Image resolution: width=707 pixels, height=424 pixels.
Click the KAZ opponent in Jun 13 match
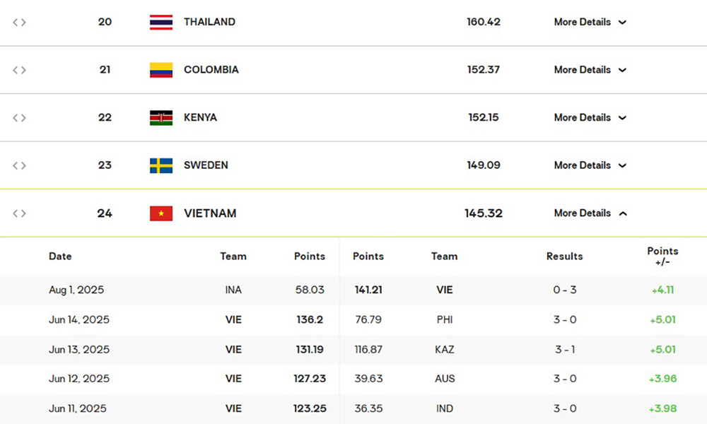[445, 349]
